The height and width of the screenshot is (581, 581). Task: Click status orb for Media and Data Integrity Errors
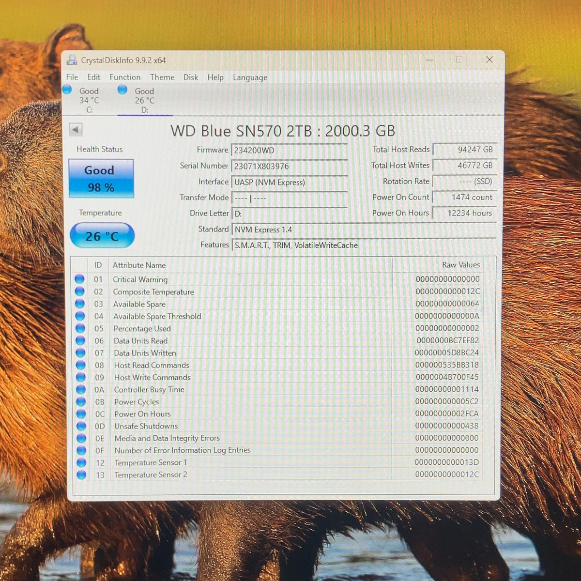81,438
